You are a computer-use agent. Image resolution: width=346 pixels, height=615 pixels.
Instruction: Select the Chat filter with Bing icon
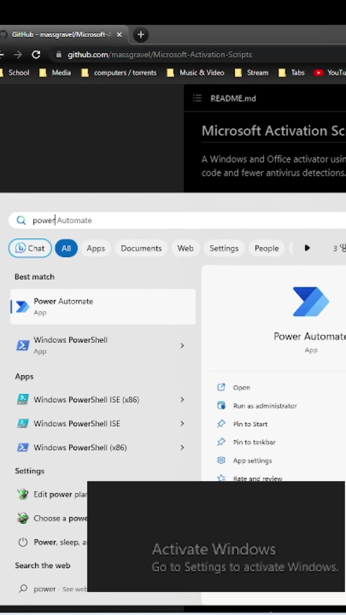(x=30, y=248)
